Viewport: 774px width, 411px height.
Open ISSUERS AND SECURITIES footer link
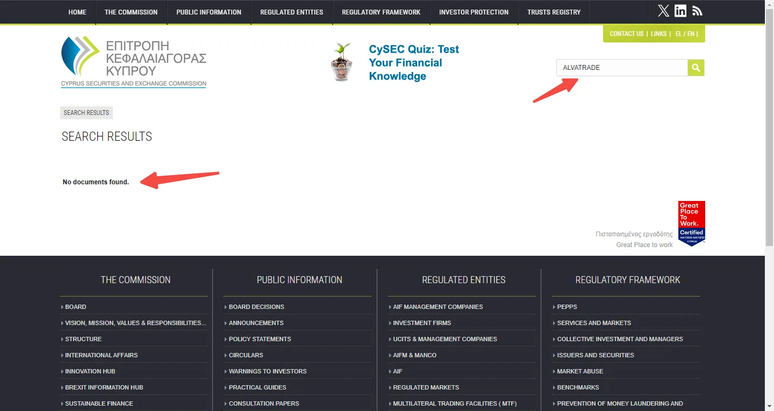point(596,355)
